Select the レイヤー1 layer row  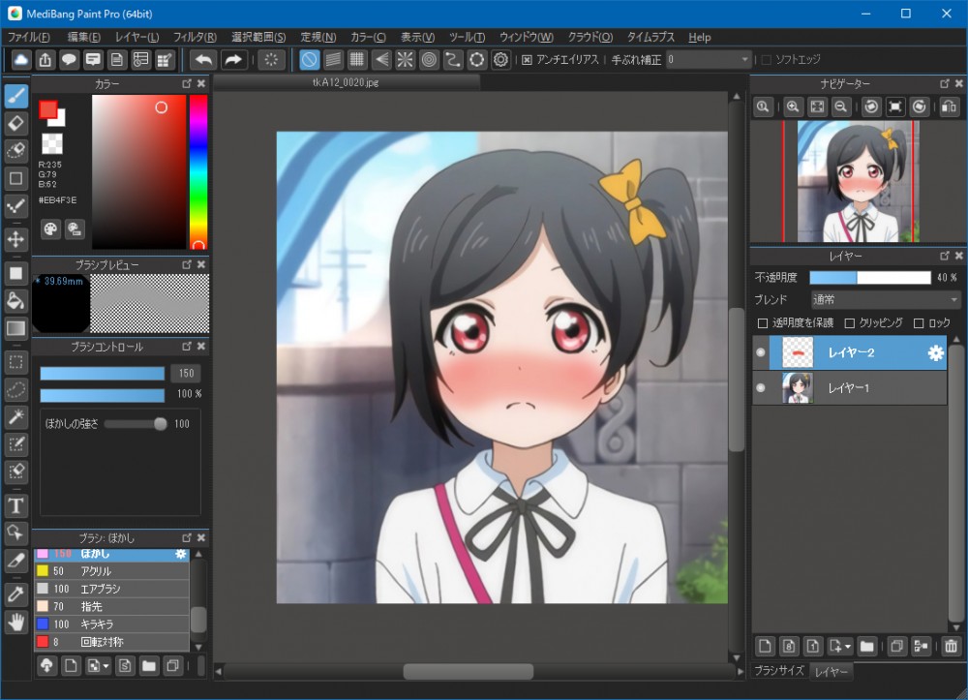point(850,387)
